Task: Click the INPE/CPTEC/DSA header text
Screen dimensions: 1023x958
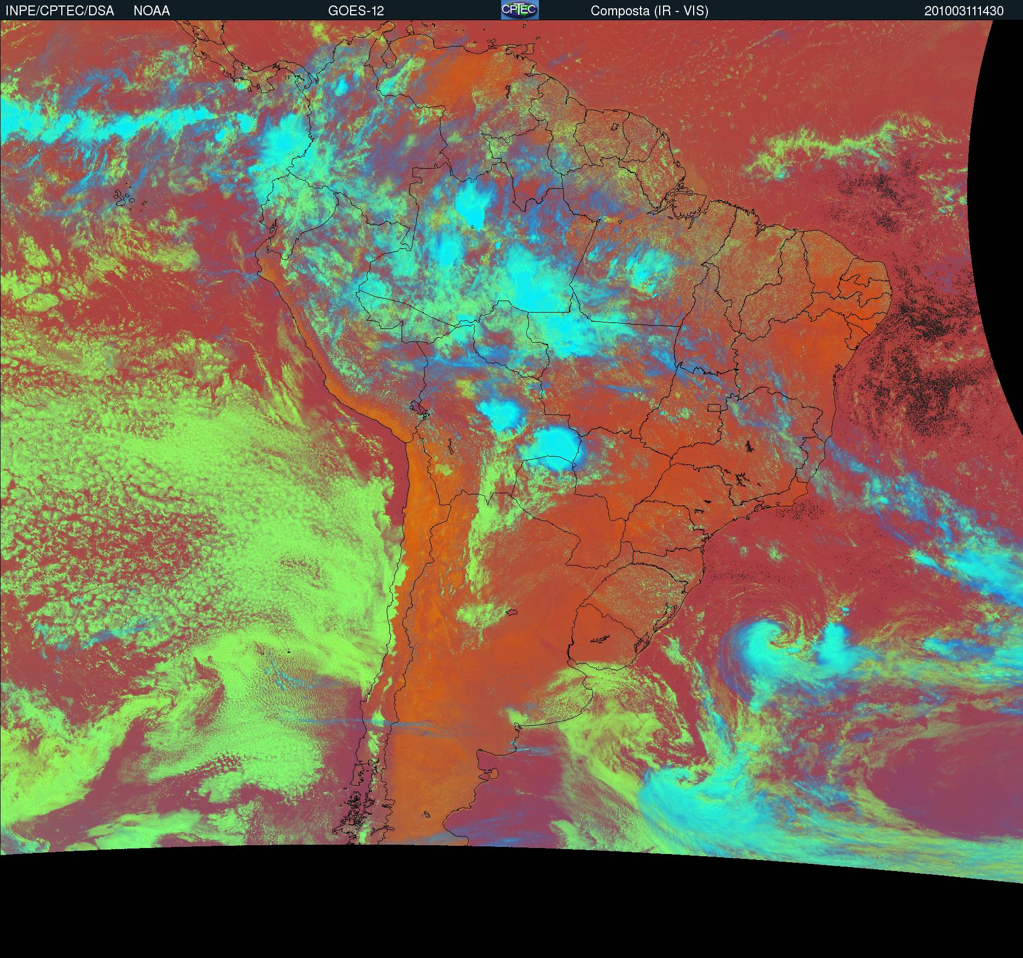Action: [60, 11]
